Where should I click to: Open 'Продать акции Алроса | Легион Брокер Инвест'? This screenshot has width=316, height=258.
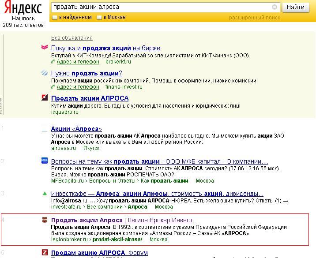(x=122, y=221)
